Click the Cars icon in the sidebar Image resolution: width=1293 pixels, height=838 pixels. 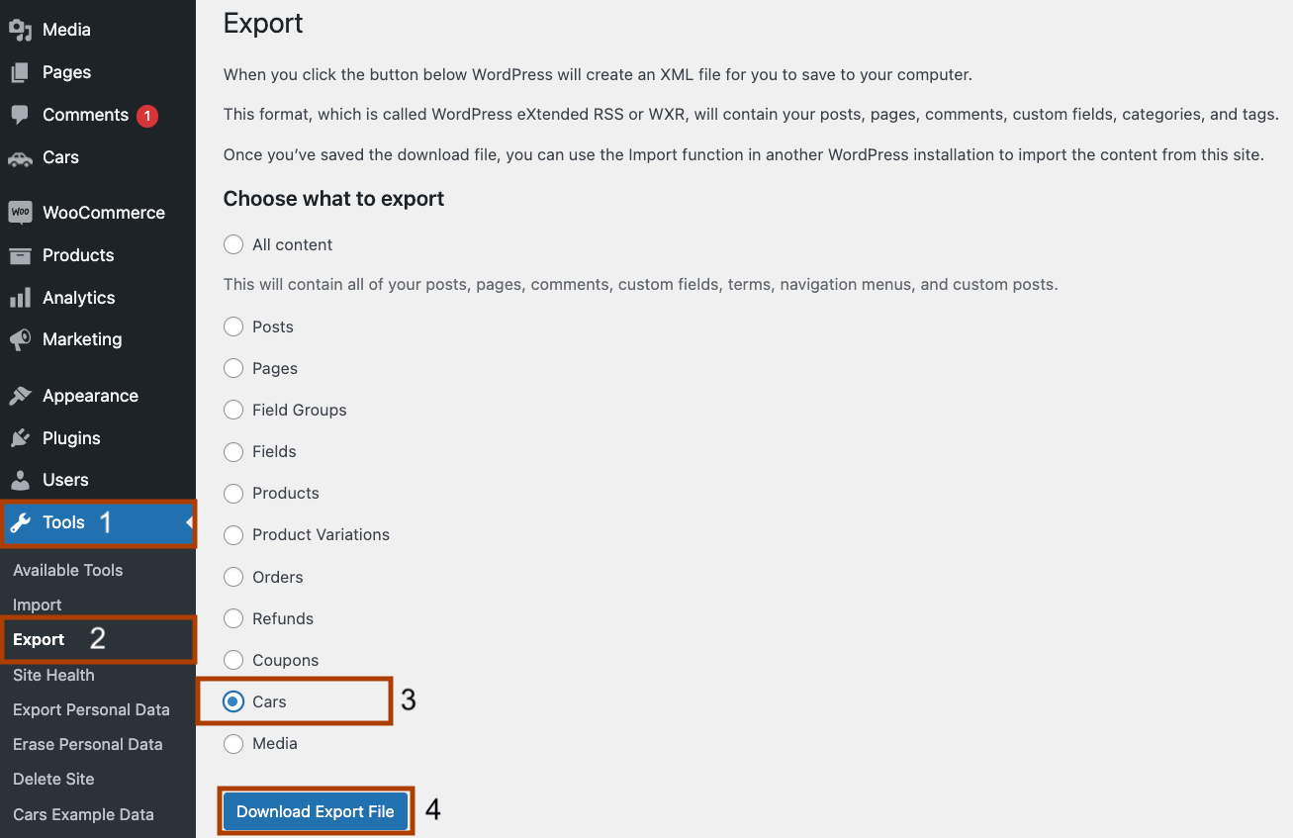21,157
